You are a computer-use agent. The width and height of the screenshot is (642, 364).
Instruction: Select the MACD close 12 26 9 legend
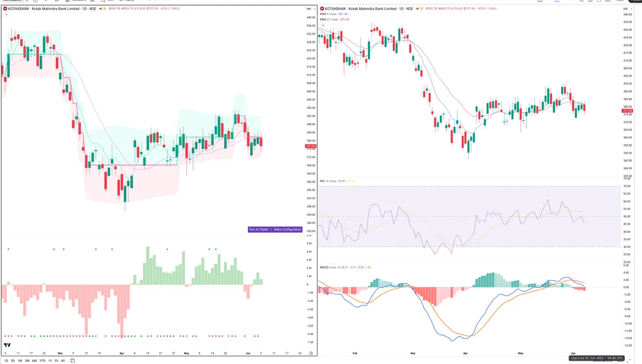(334, 267)
